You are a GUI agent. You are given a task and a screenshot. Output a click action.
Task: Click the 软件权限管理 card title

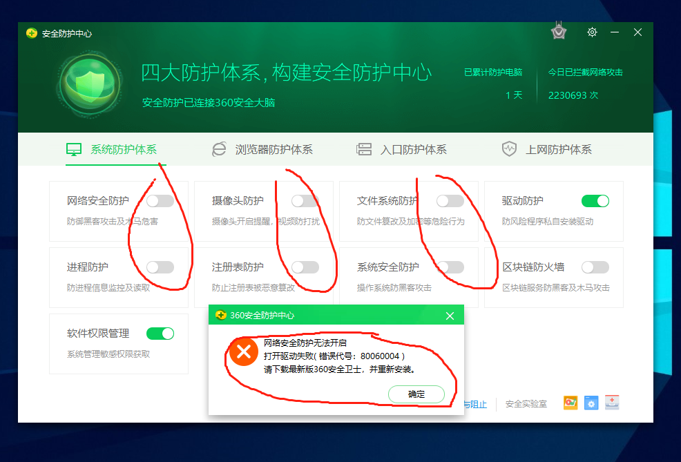coord(98,334)
